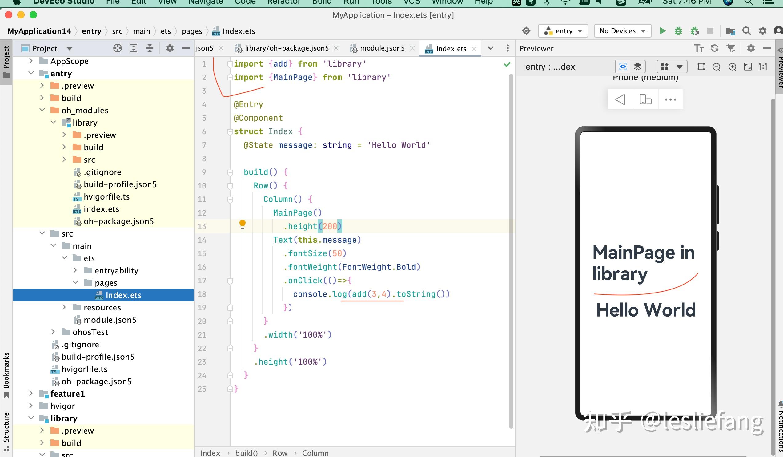Image resolution: width=783 pixels, height=457 pixels.
Task: Click the Stop square icon in toolbar
Action: (710, 31)
